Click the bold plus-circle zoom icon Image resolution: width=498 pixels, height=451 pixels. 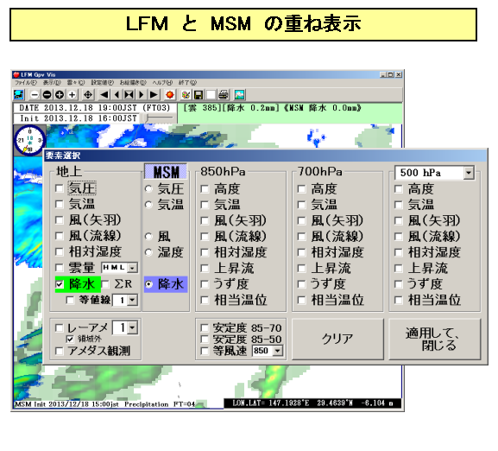pyautogui.click(x=60, y=95)
